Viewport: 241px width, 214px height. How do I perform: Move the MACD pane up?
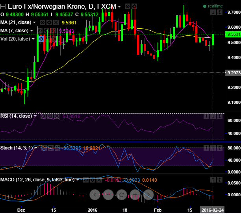pyautogui.click(x=213, y=180)
